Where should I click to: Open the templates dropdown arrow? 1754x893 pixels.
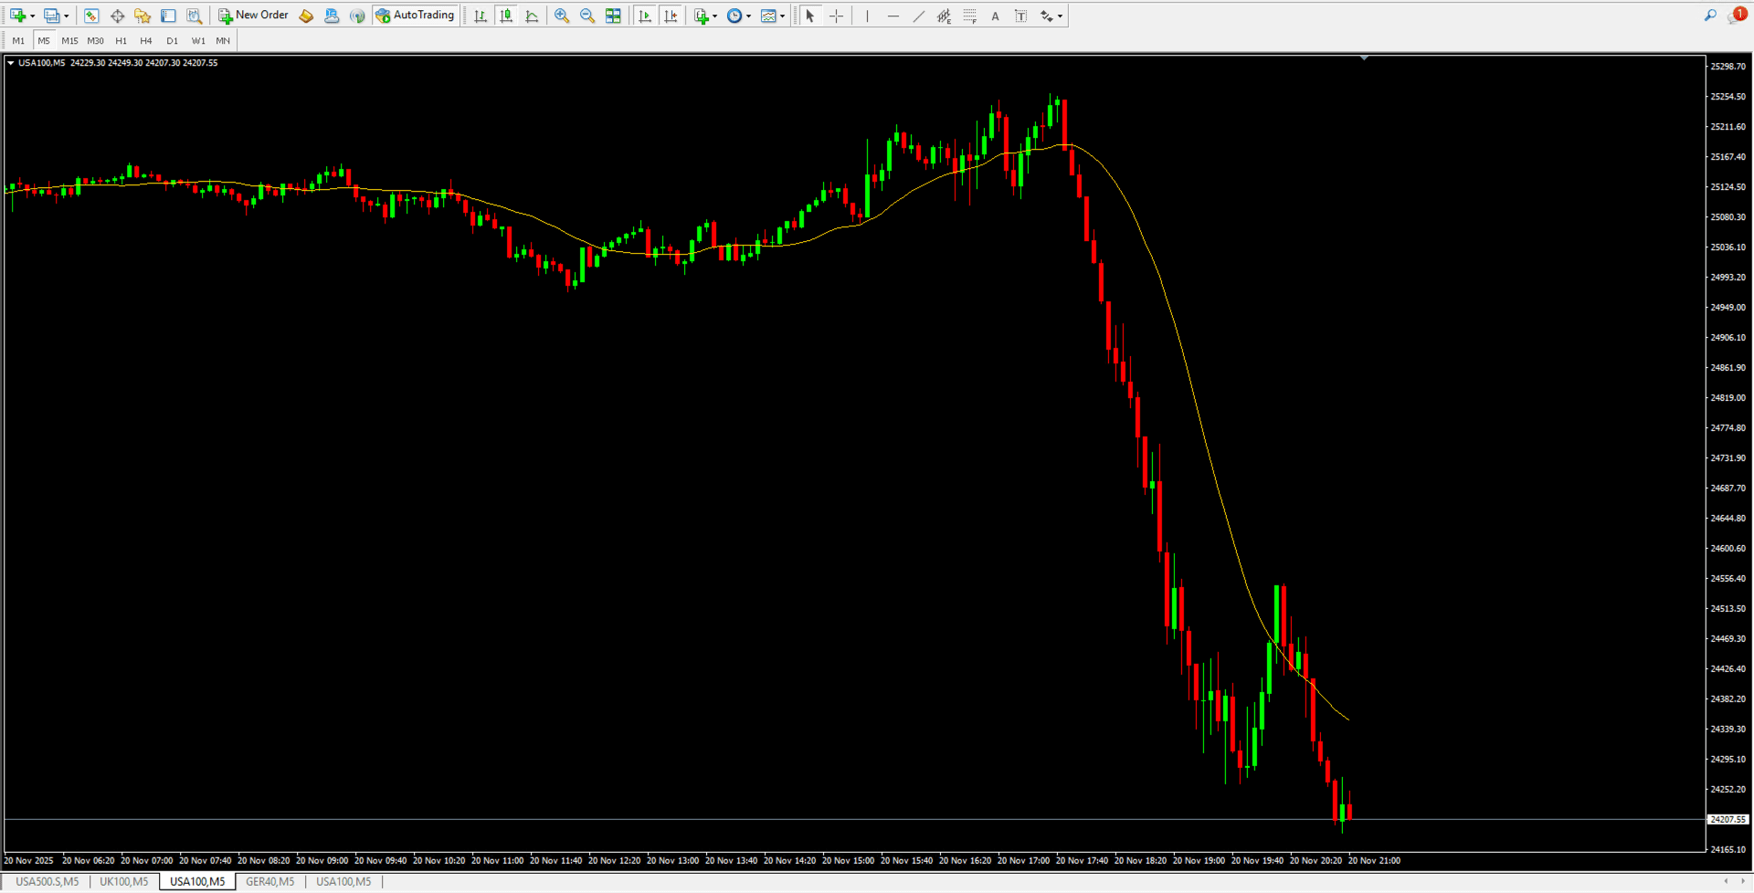point(782,16)
